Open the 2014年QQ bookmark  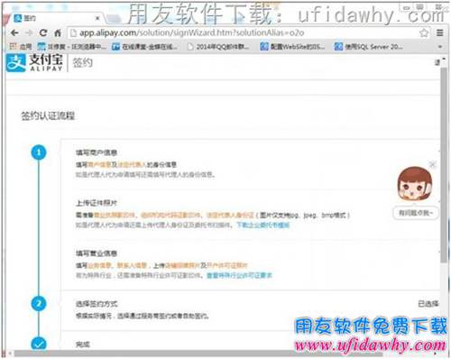click(218, 47)
